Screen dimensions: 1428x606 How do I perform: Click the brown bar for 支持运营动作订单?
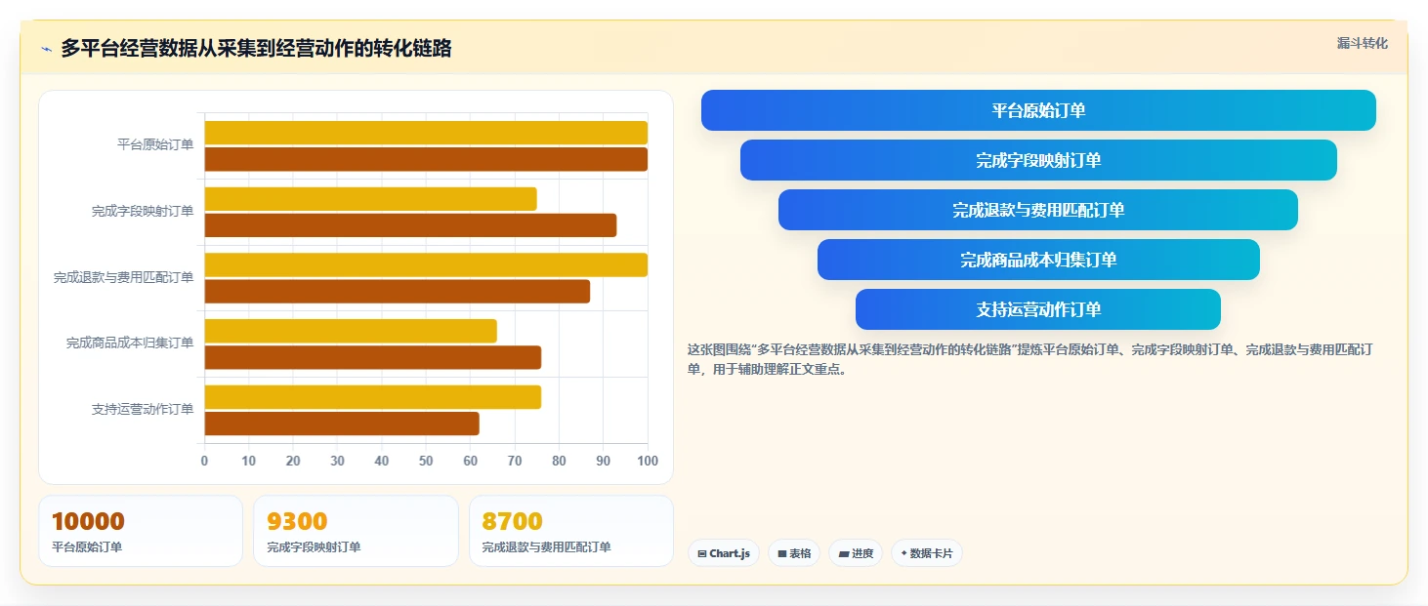coord(342,424)
